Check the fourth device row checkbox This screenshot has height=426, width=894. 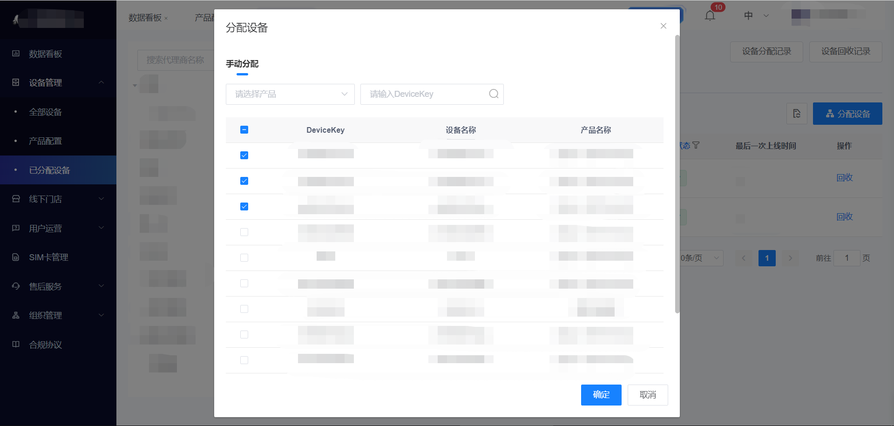(x=244, y=232)
